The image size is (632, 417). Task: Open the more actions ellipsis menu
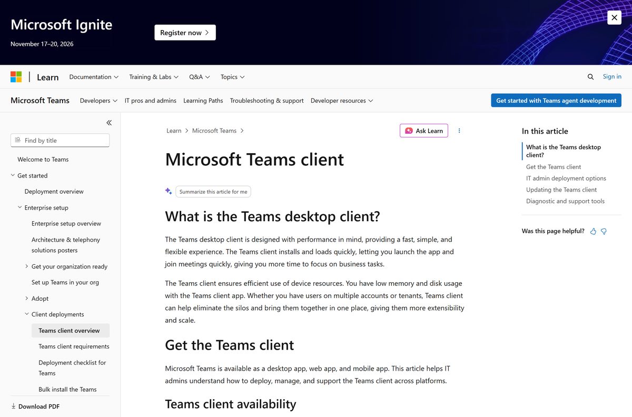[459, 131]
